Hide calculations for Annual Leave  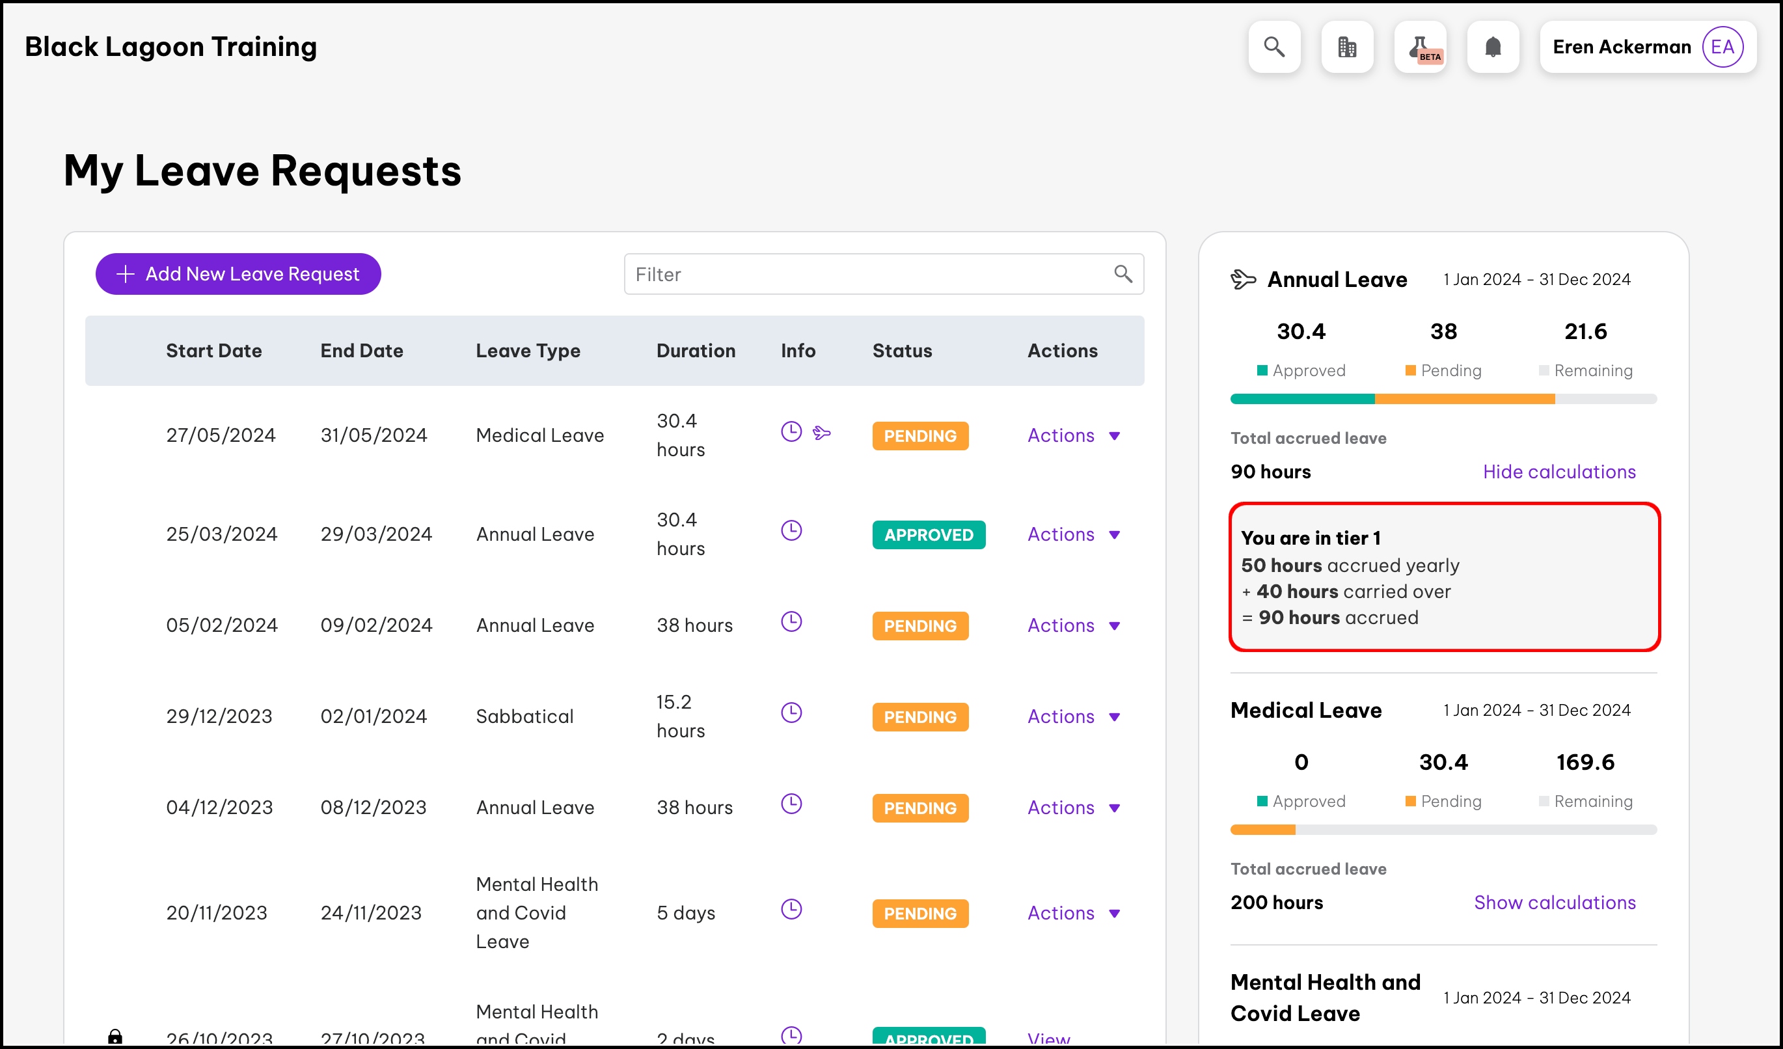[x=1558, y=472]
